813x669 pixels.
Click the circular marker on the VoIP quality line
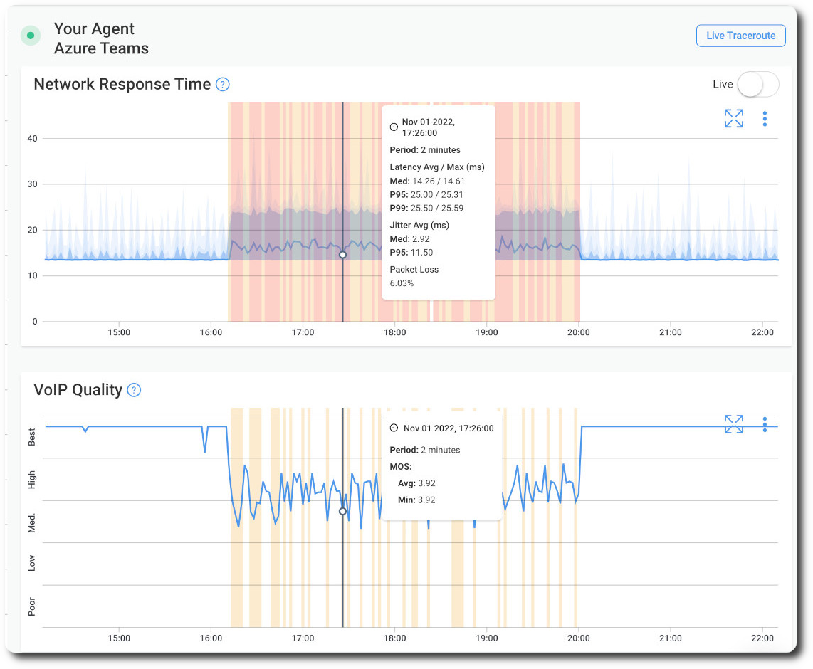pyautogui.click(x=342, y=511)
